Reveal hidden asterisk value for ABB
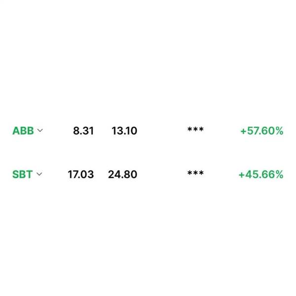 coord(195,129)
